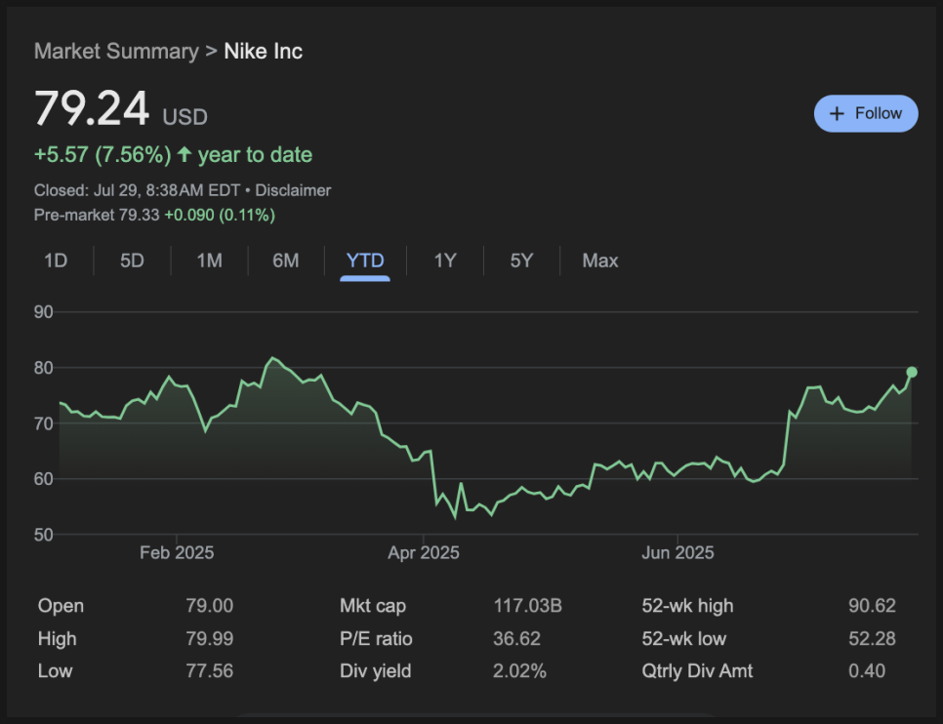Click the Apr 2025 axis label
Screen dimensions: 943x724
[x=424, y=552]
